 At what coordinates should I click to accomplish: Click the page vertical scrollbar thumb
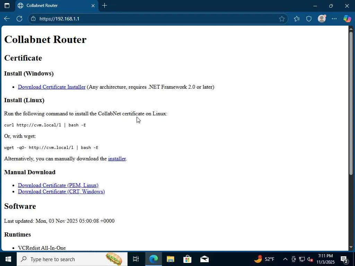click(x=351, y=103)
